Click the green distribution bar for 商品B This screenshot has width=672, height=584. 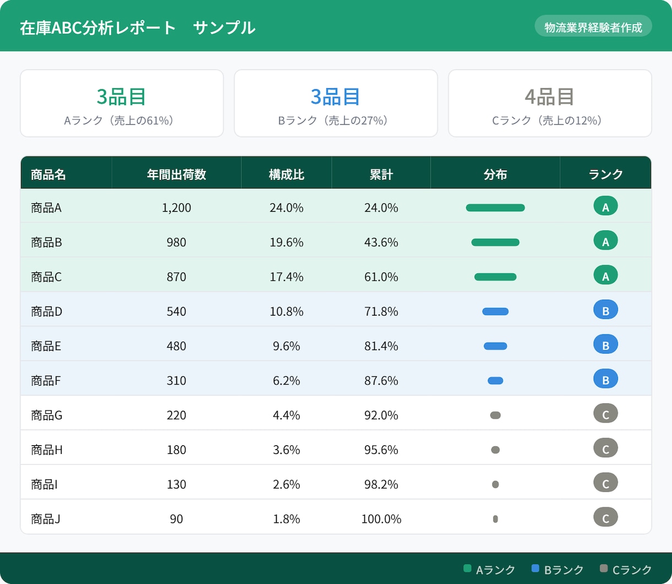click(495, 242)
